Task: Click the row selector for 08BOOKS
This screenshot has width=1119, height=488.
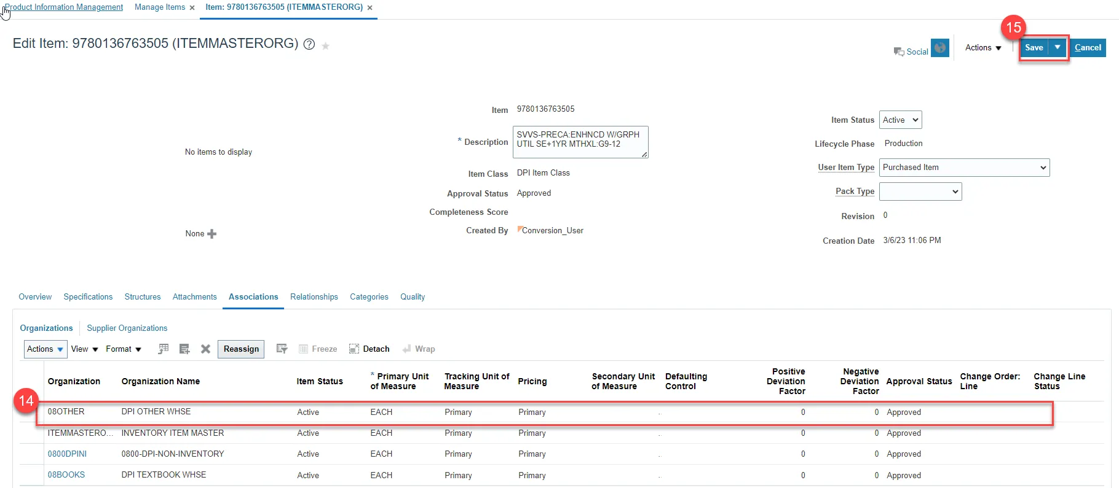Action: pos(31,475)
